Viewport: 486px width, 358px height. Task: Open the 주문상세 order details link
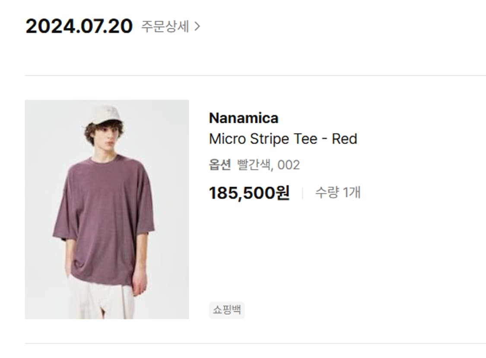coord(165,27)
